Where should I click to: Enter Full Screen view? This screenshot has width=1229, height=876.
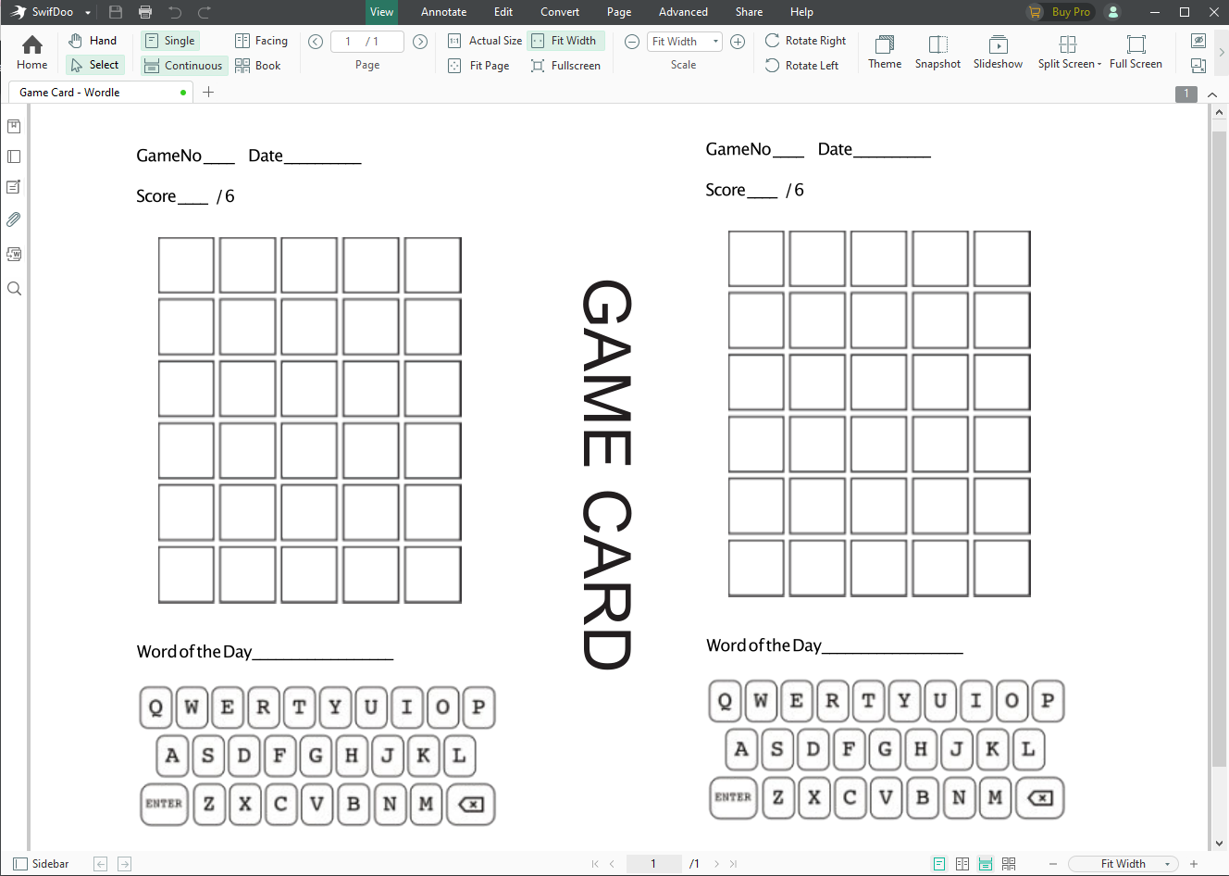click(x=1136, y=52)
